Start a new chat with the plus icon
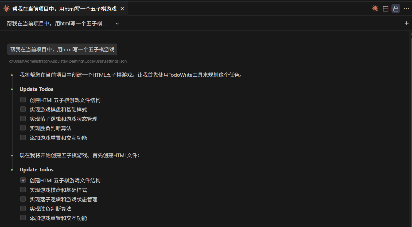 (406, 23)
